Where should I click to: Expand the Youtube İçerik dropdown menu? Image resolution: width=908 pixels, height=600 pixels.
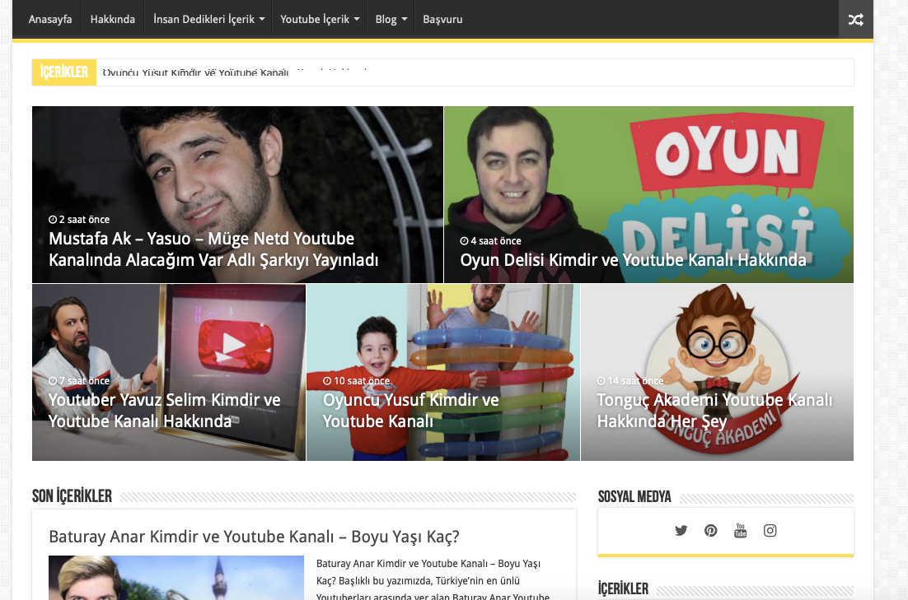coord(320,19)
